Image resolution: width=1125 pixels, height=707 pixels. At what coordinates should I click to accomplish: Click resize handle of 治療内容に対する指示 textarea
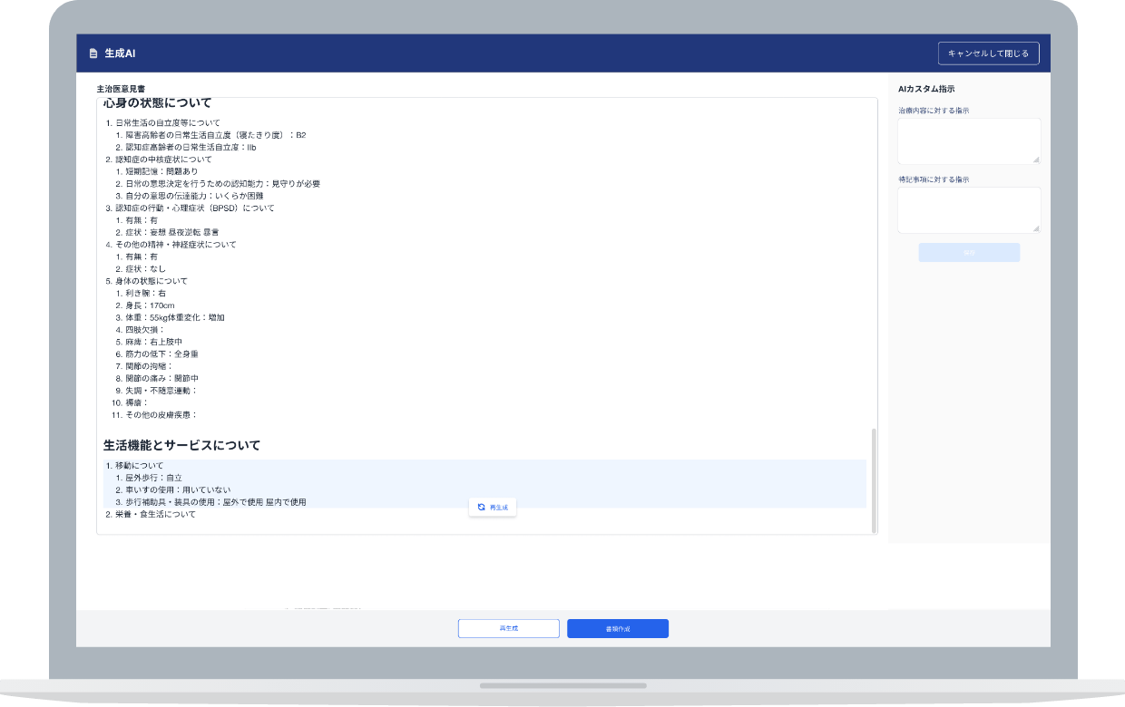coord(1036,160)
